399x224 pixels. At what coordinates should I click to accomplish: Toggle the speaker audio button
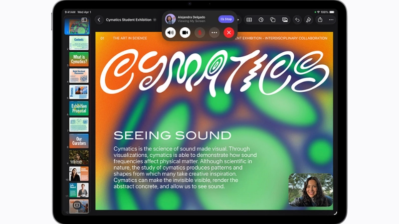tap(170, 32)
